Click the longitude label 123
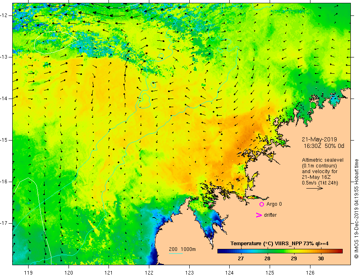Viewport: 359px width, 277px height. [x=189, y=273]
